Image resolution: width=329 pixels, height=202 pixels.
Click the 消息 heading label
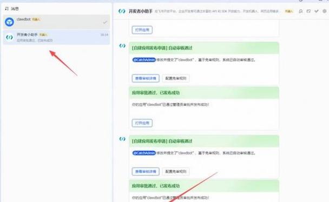tap(15, 9)
